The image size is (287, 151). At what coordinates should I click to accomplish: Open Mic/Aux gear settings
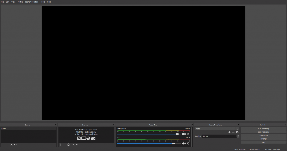click(188, 143)
